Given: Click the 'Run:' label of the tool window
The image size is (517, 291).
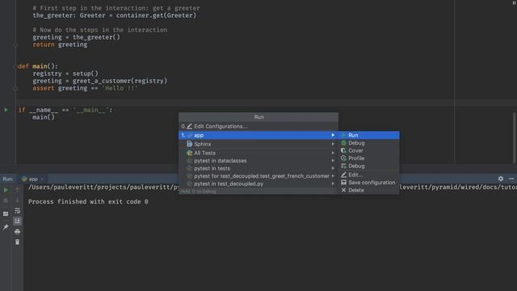Looking at the screenshot, I should (8, 179).
